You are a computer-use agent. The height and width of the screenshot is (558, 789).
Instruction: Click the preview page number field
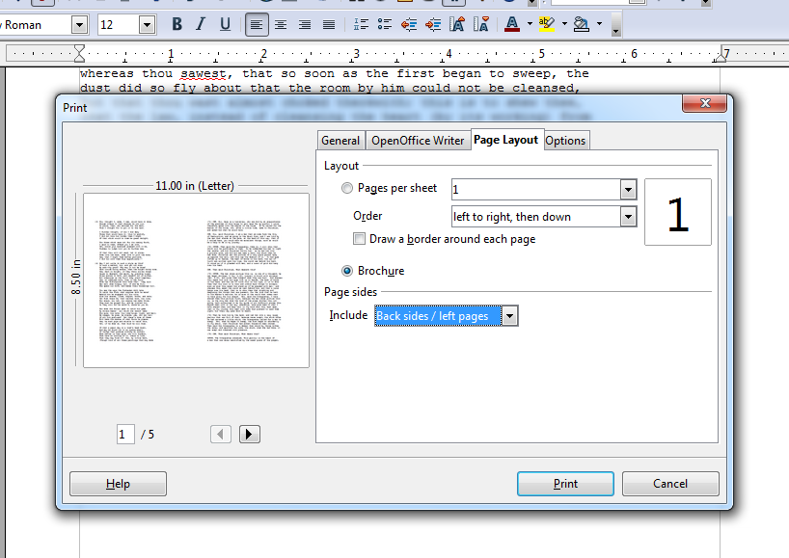[x=125, y=435]
